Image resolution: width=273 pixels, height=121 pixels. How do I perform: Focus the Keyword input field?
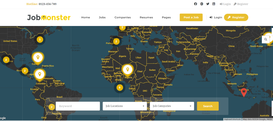coord(78,106)
